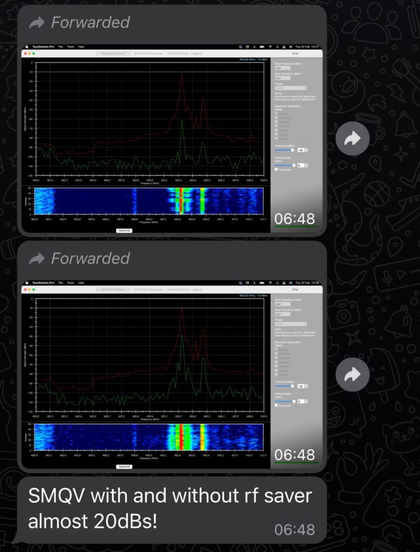This screenshot has width=420, height=552.
Task: Switch to Monitored Frequencies tab in second screenshot
Action: [x=148, y=289]
